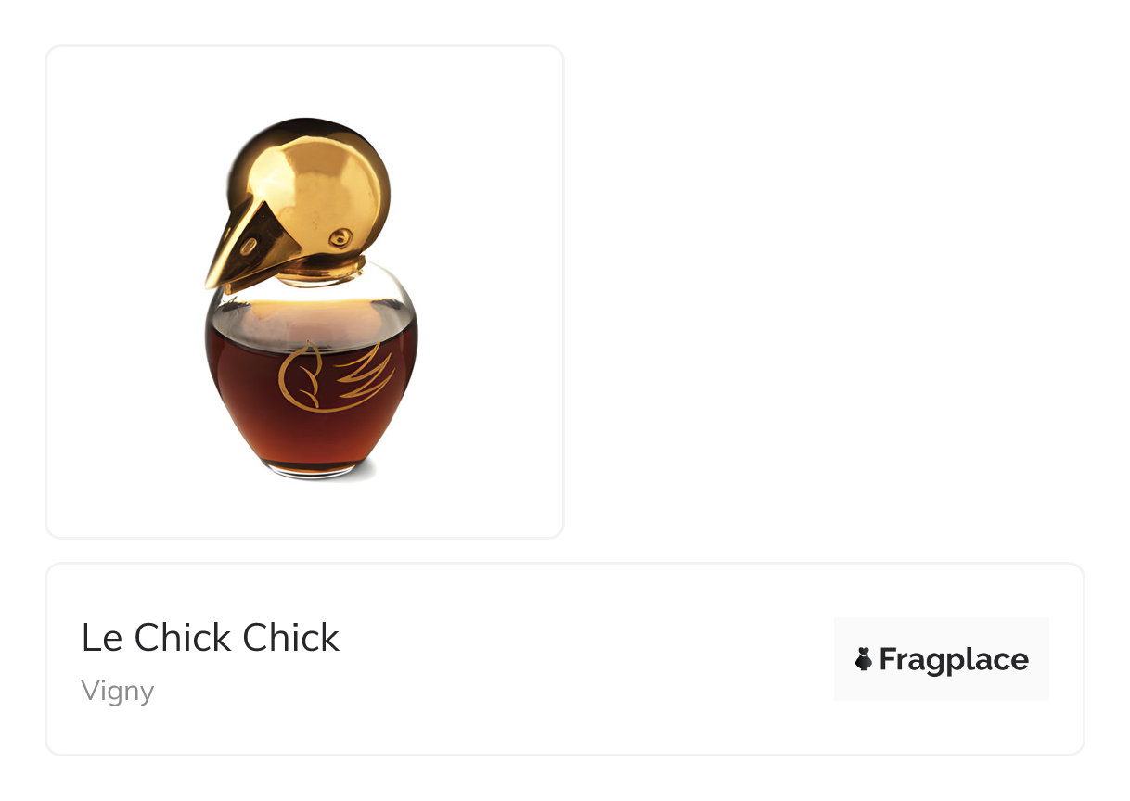Image resolution: width=1130 pixels, height=801 pixels.
Task: Click the word Chick at title end
Action: 291,638
